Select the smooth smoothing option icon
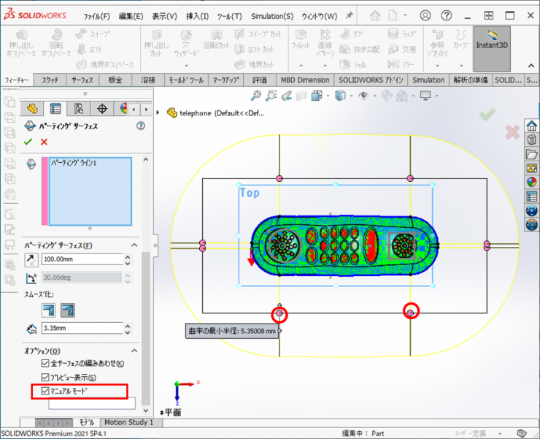Image resolution: width=540 pixels, height=439 pixels. point(66,310)
